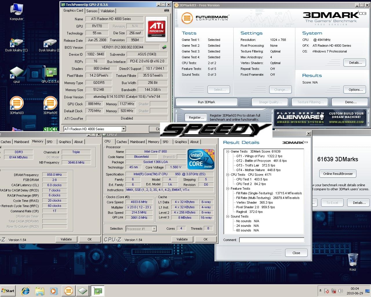Collapse the Feature Tests tree node

[x=228, y=189]
